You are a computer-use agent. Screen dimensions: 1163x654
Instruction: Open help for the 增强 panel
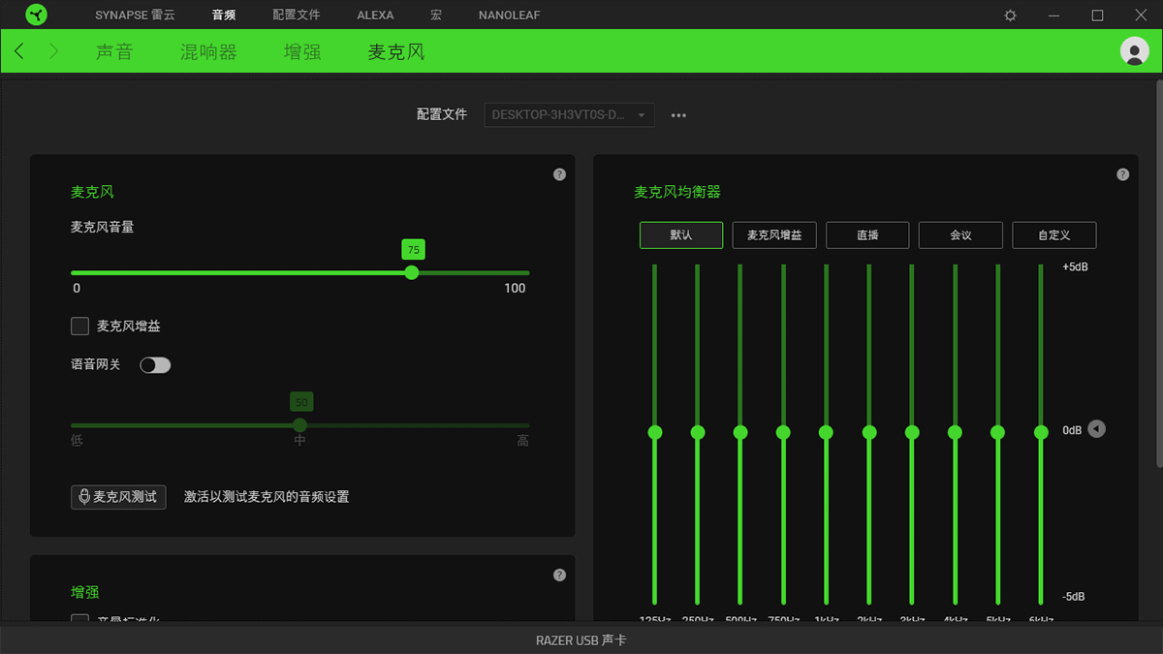(x=559, y=575)
